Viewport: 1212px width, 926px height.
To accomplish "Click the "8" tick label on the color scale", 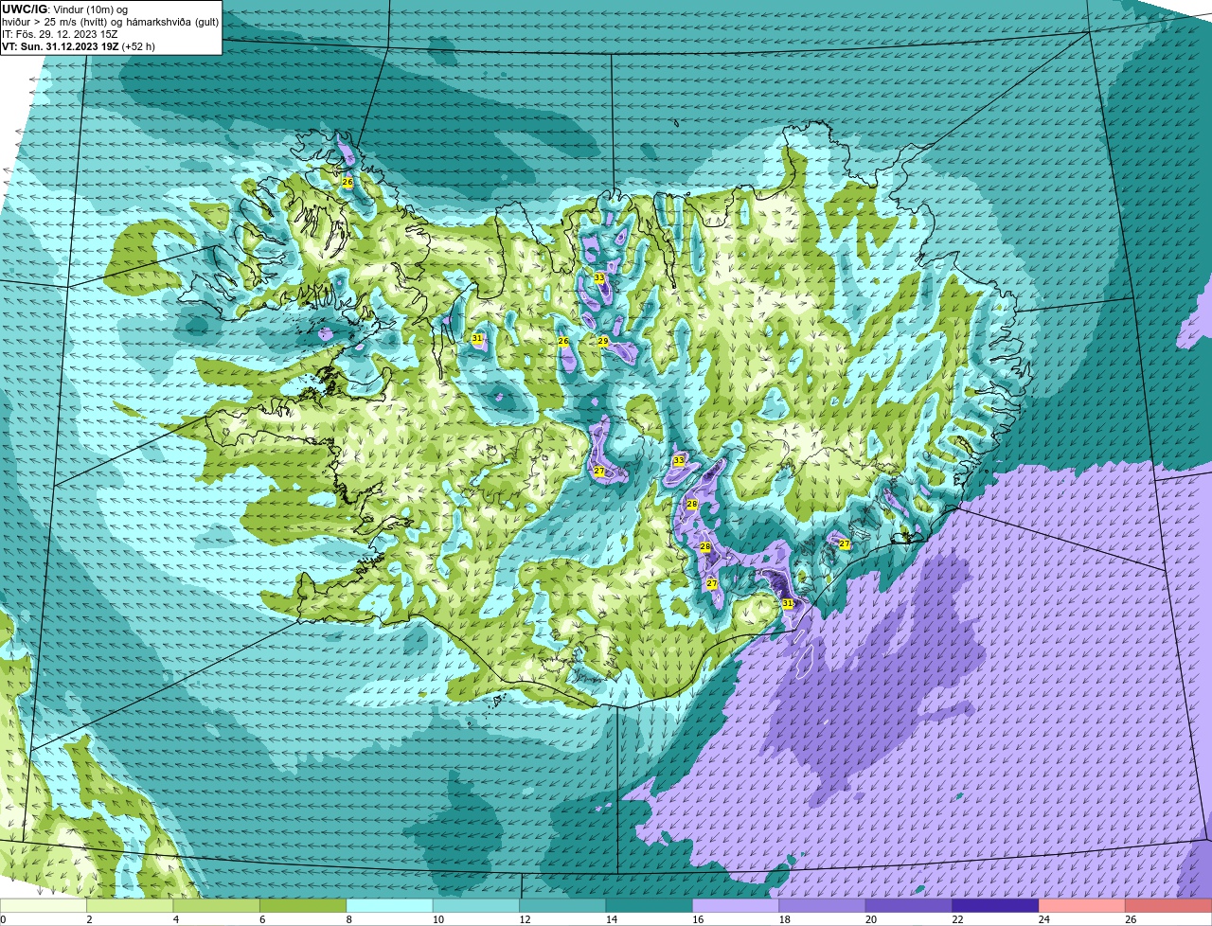I will pos(348,919).
